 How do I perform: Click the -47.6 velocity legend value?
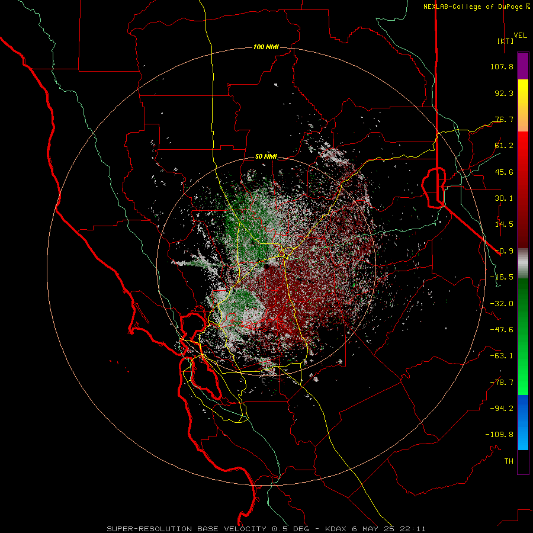click(x=502, y=330)
